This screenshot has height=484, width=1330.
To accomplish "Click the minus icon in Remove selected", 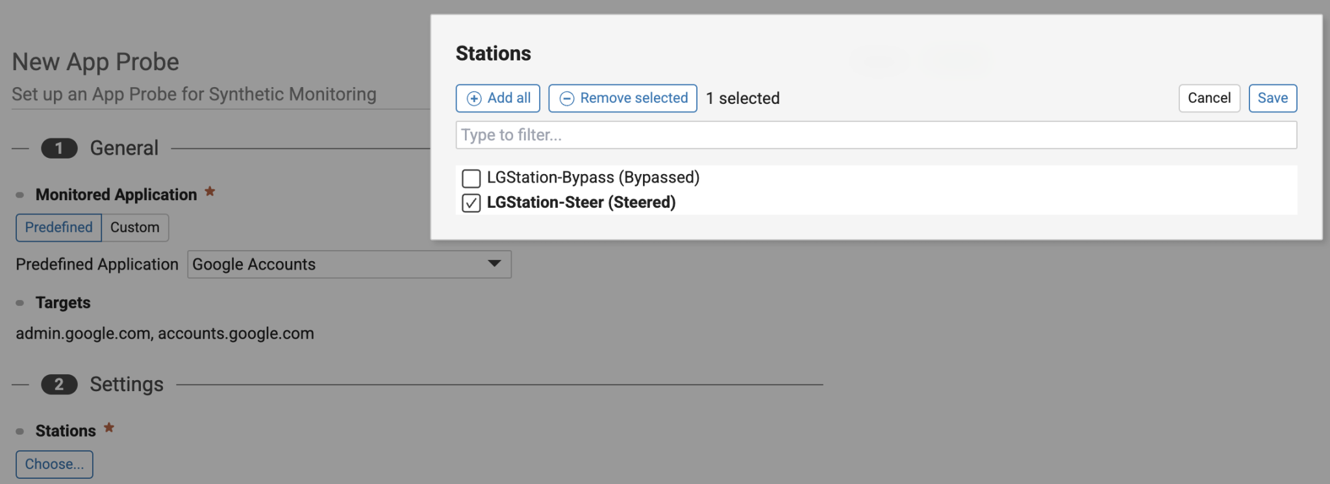I will 567,99.
